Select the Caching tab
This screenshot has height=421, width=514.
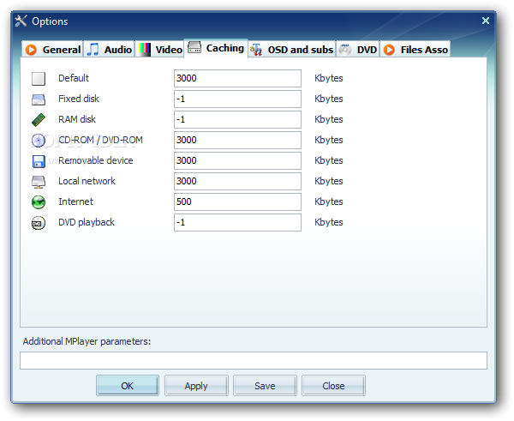pyautogui.click(x=216, y=48)
